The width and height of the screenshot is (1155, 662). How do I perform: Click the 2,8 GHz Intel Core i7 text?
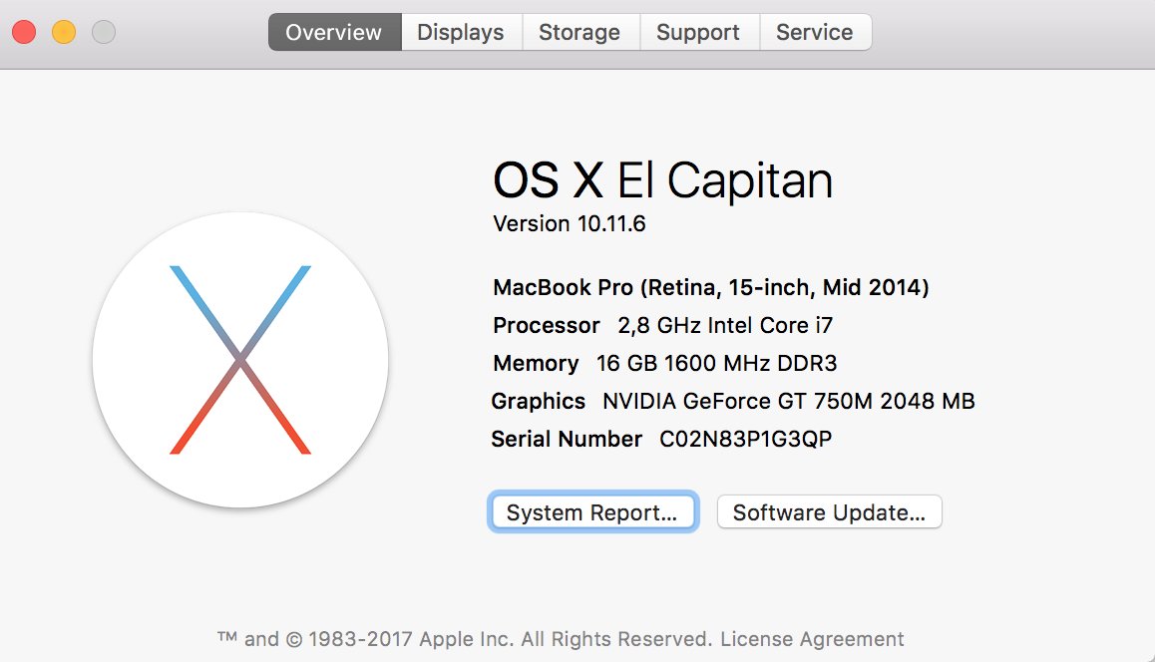[725, 325]
